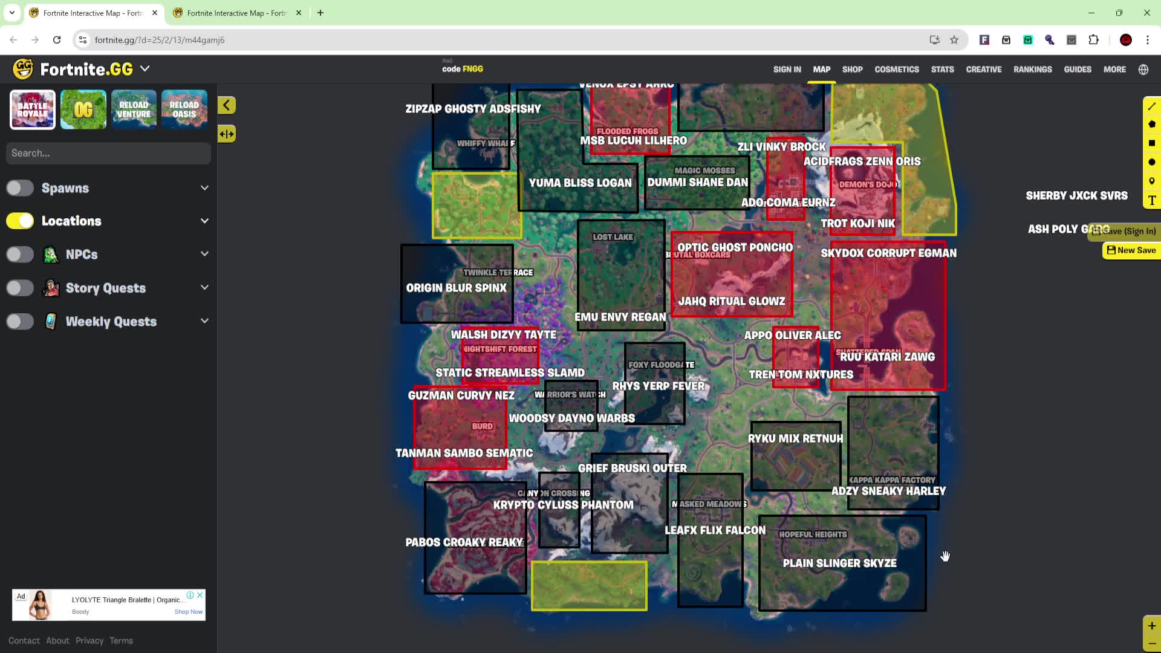The width and height of the screenshot is (1161, 653).
Task: Select the circle drawing tool
Action: point(1151,162)
